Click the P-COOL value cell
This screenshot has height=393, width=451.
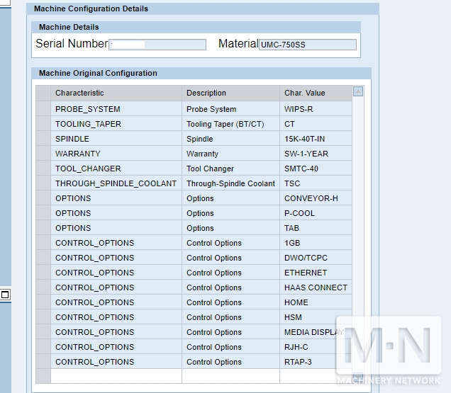pos(316,213)
